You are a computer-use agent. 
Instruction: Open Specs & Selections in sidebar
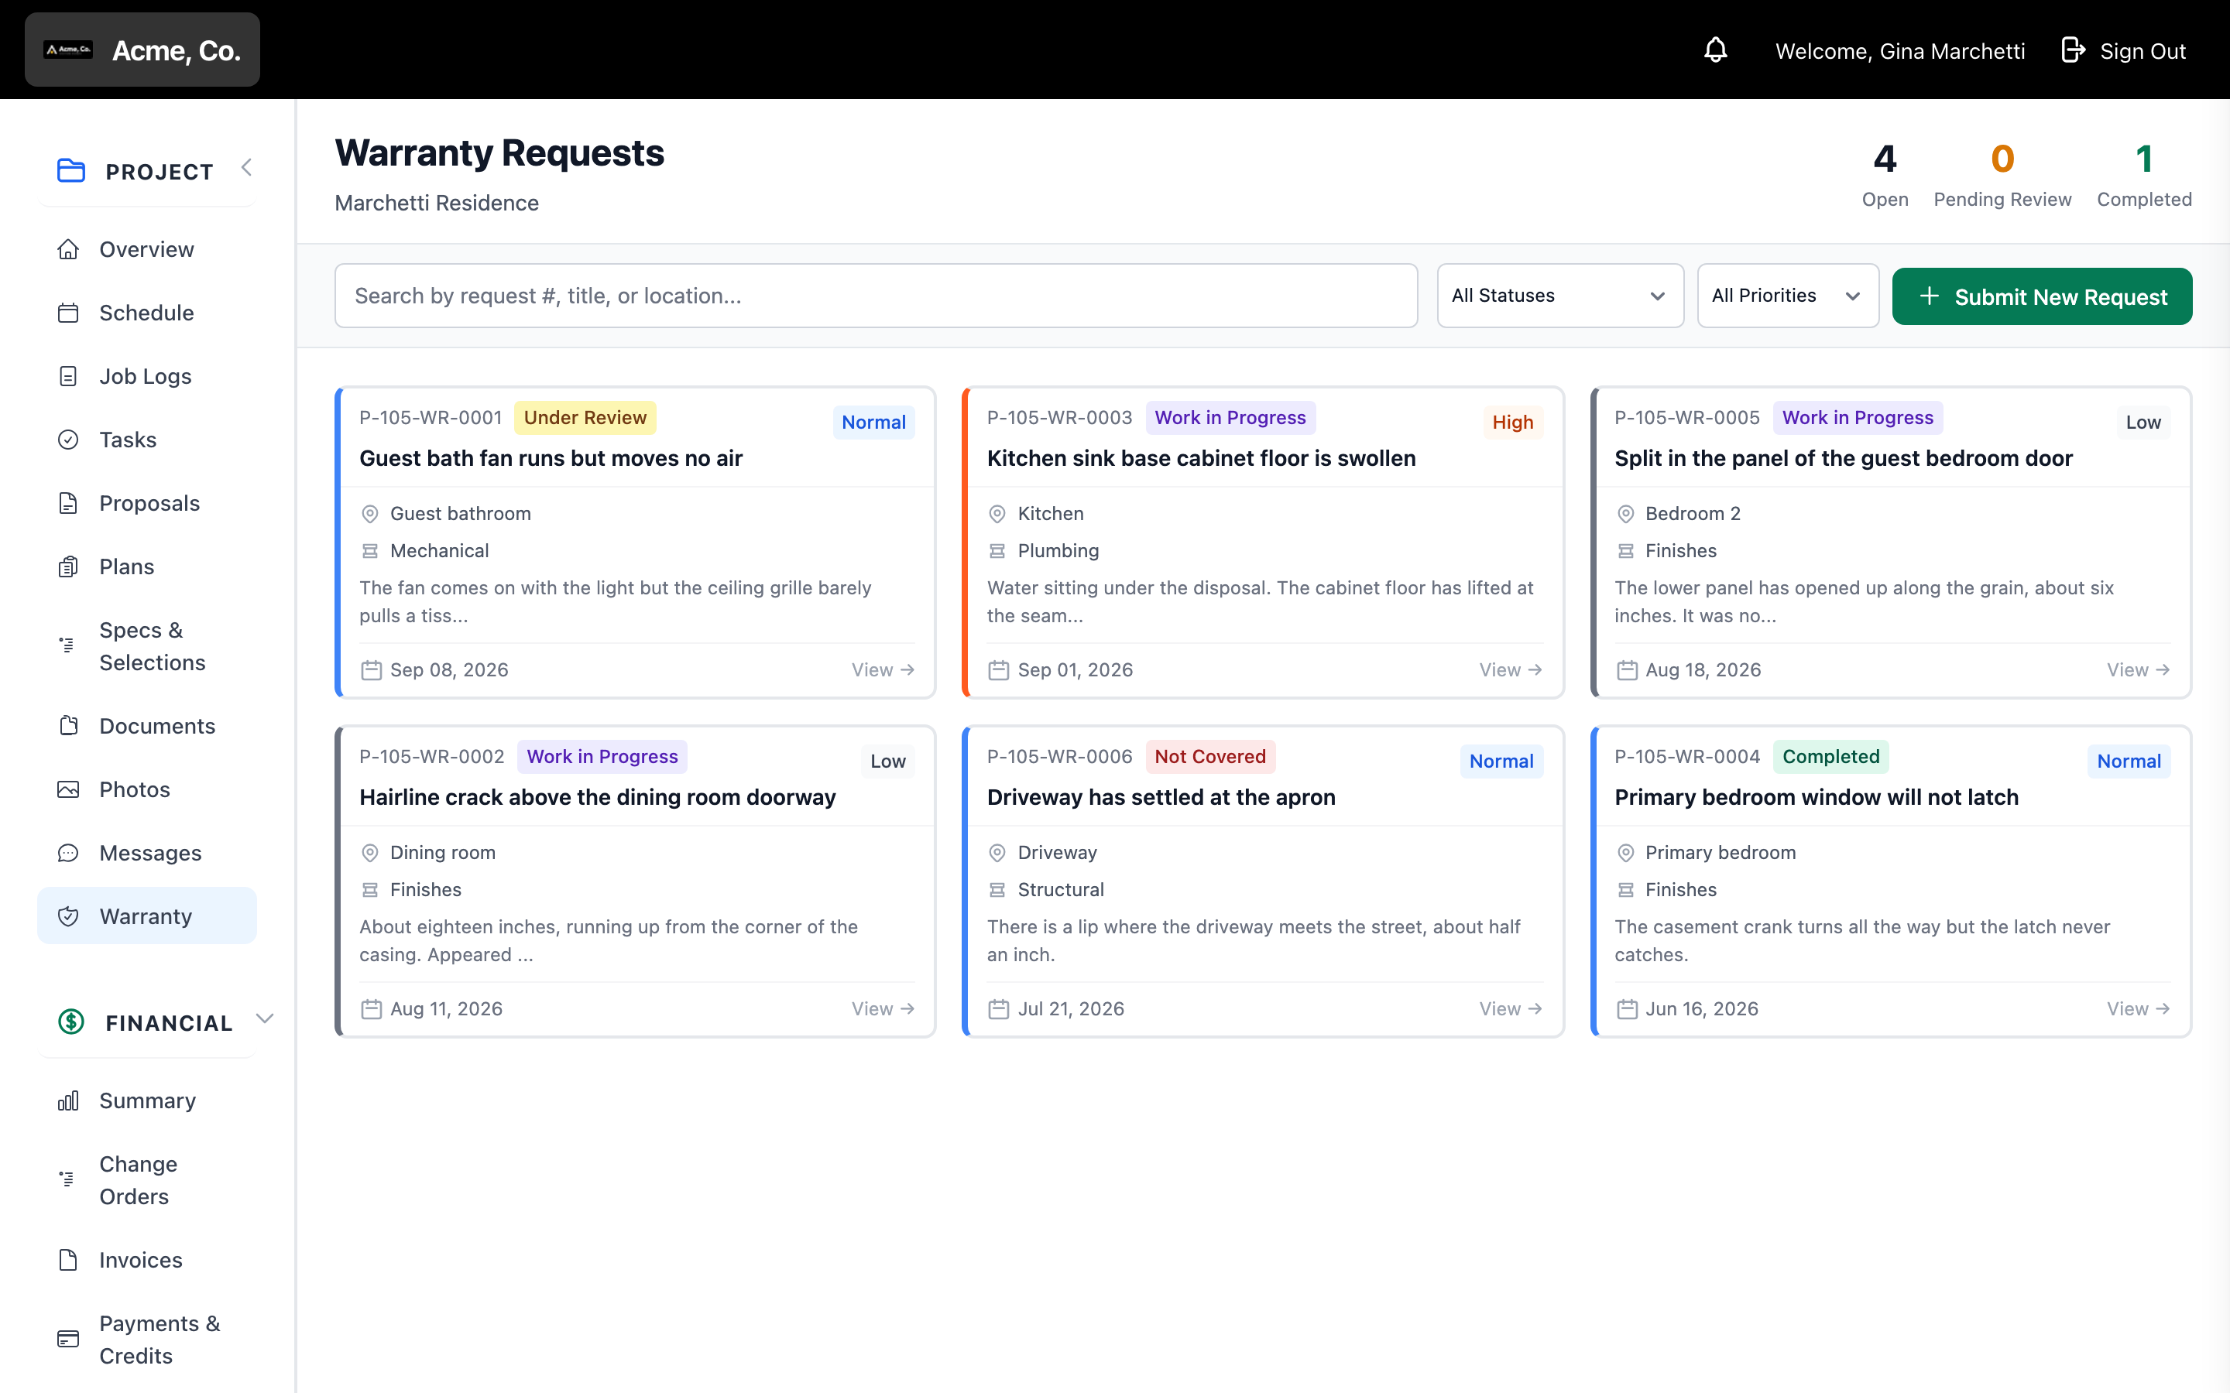click(147, 647)
